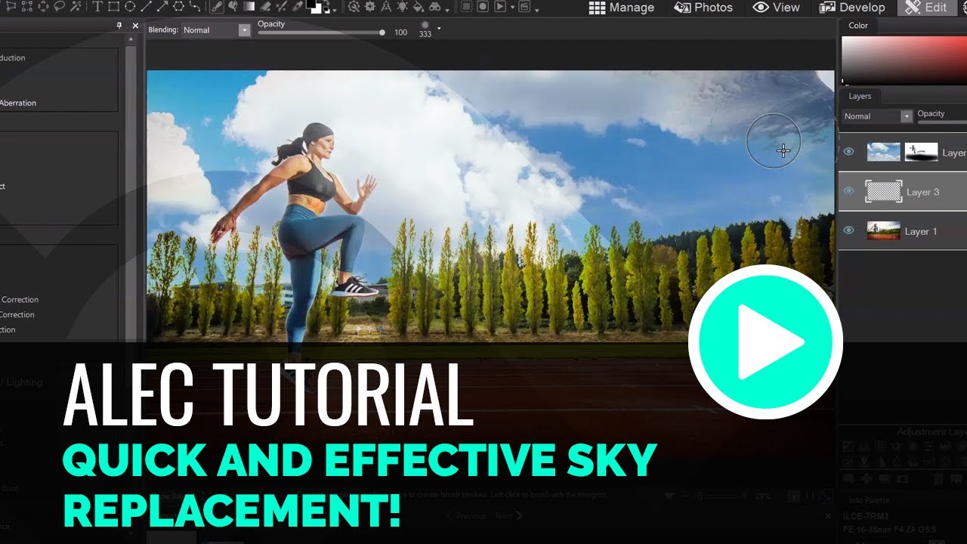Adjust the Layers panel Opacity slider
Viewport: 967px width, 544px height.
click(x=942, y=121)
